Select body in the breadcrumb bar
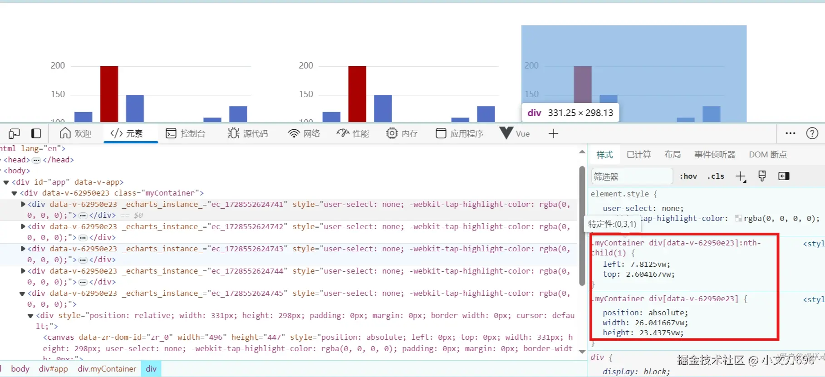Viewport: 825px width, 377px height. [x=20, y=369]
